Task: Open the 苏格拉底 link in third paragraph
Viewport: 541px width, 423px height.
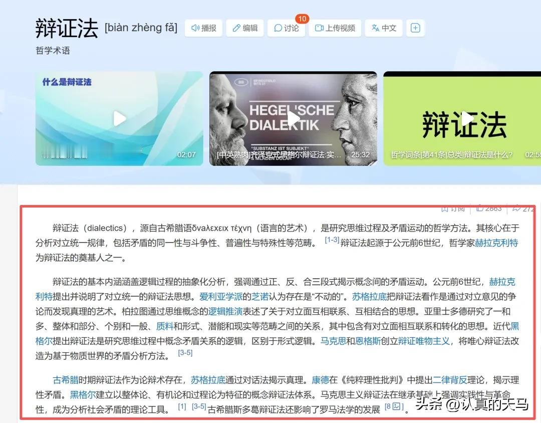Action: 208,380
